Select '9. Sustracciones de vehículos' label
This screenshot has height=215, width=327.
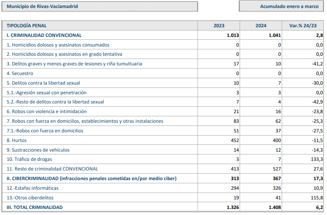(38, 150)
